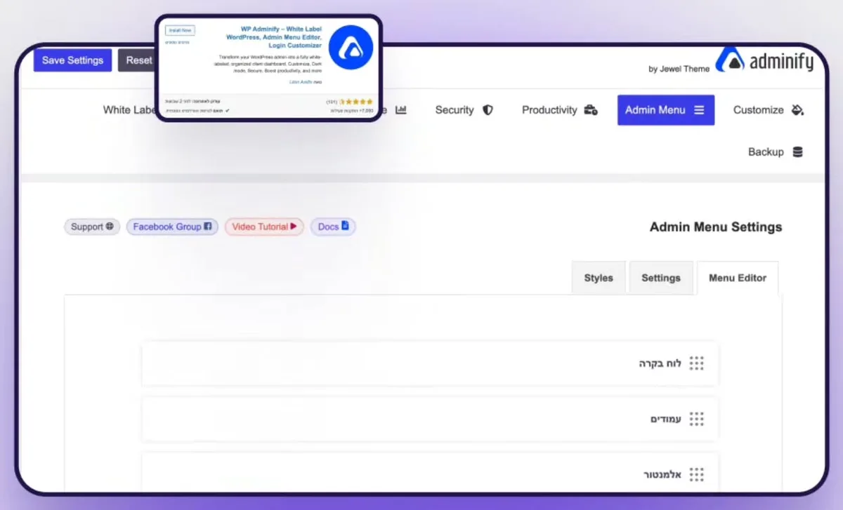Open the Backup settings tab

click(x=775, y=152)
